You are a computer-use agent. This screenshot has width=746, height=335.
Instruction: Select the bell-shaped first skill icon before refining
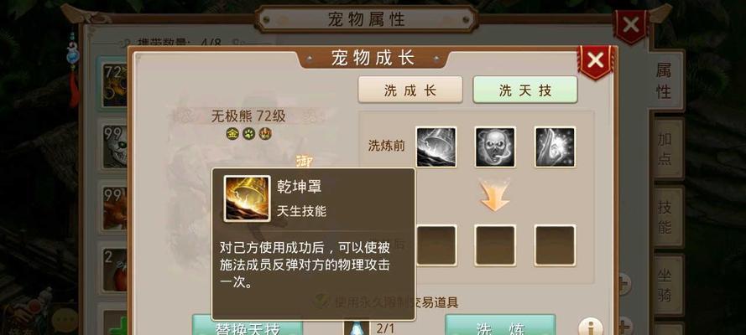tap(436, 147)
